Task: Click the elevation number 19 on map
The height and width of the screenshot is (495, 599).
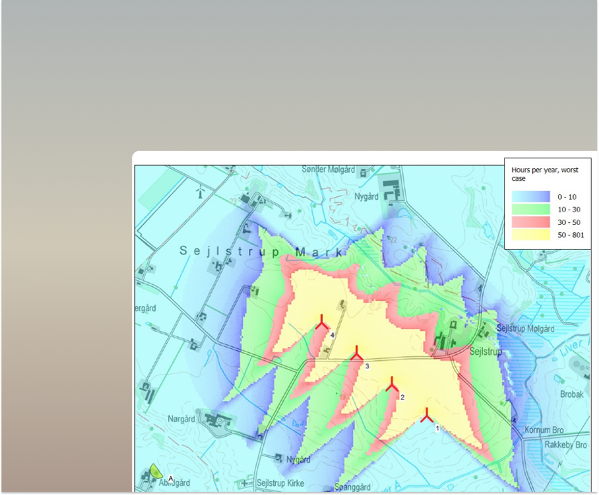Action: pos(342,397)
